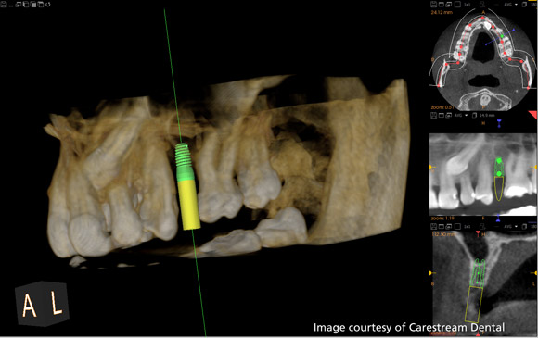The image size is (538, 338).
Task: Click the 14.9 mm thickness value
Action: click(487, 116)
